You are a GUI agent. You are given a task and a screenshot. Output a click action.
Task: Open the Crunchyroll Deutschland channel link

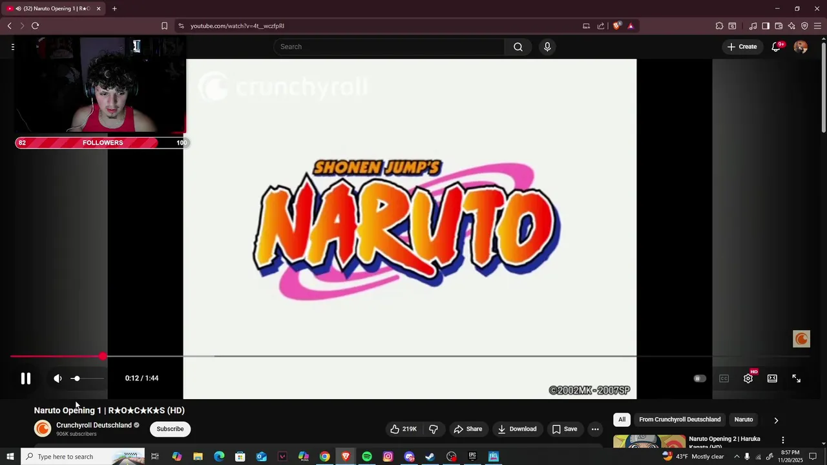(x=94, y=425)
